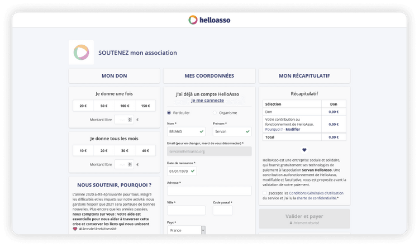Click the Pourquoi ? link in the recap
The width and height of the screenshot is (419, 247).
coord(274,130)
